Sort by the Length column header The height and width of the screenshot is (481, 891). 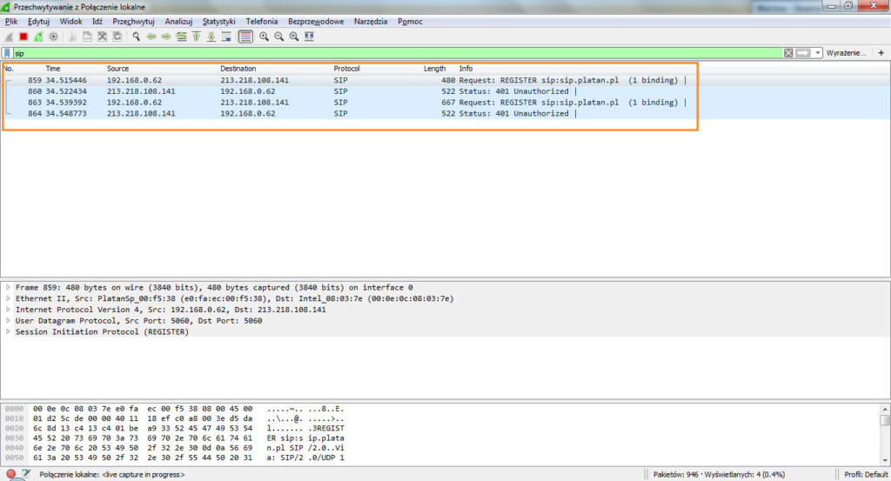[x=435, y=68]
